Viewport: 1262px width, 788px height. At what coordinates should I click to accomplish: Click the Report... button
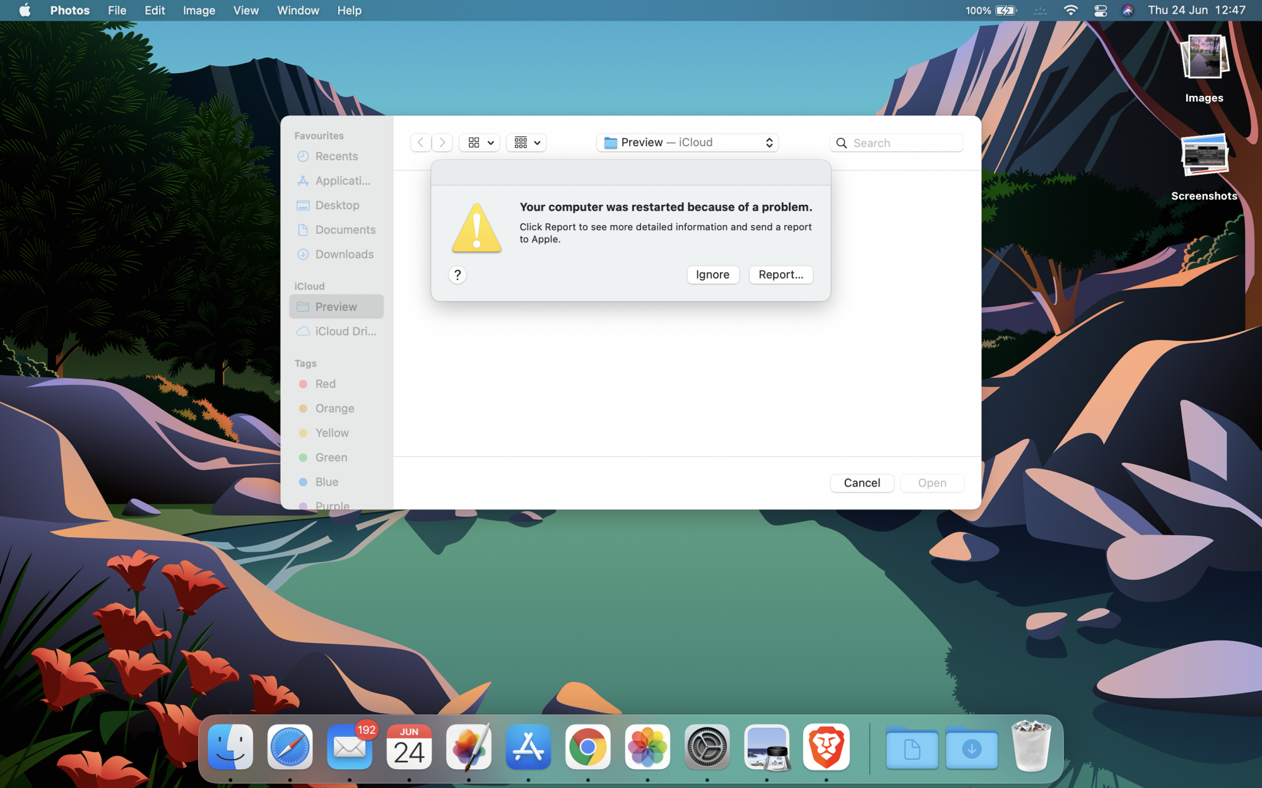pos(781,275)
